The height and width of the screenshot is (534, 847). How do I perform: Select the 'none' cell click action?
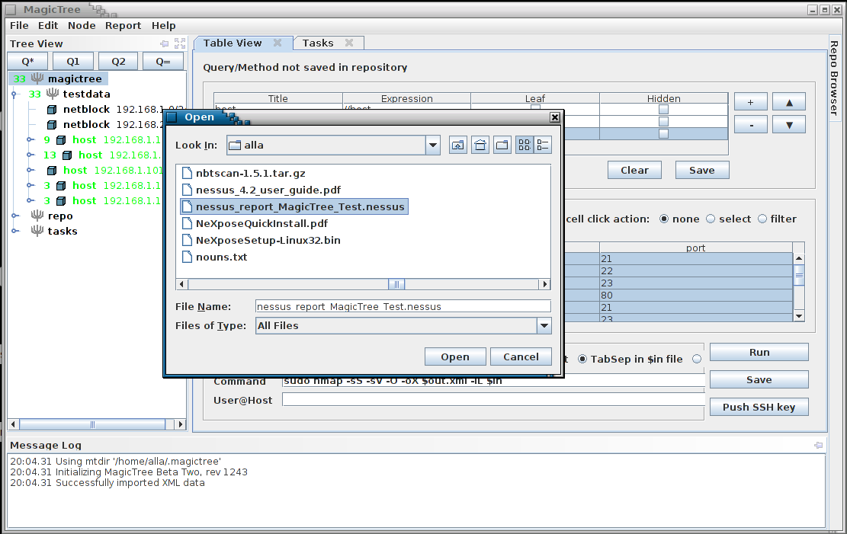[x=664, y=219]
